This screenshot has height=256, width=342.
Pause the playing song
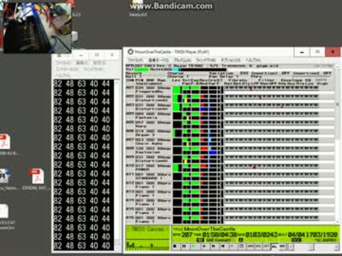click(x=184, y=246)
